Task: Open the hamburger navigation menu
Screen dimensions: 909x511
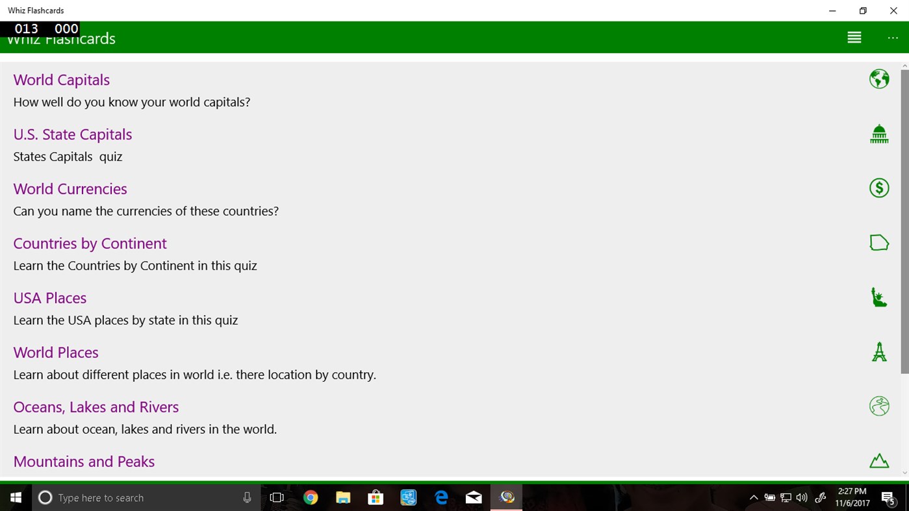Action: [854, 37]
